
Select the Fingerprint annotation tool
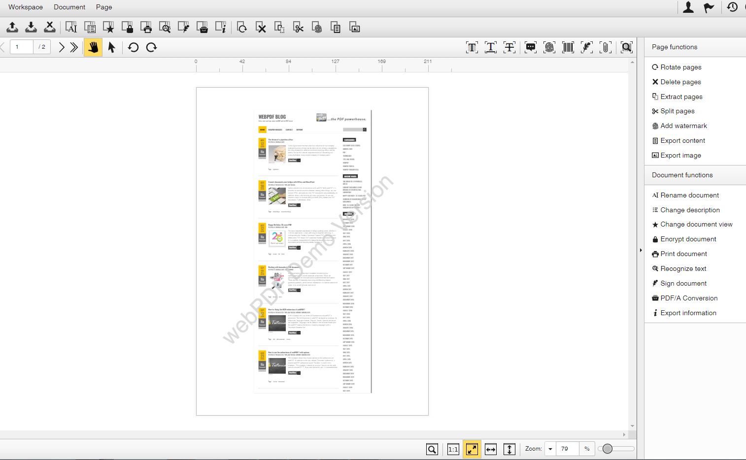[549, 47]
